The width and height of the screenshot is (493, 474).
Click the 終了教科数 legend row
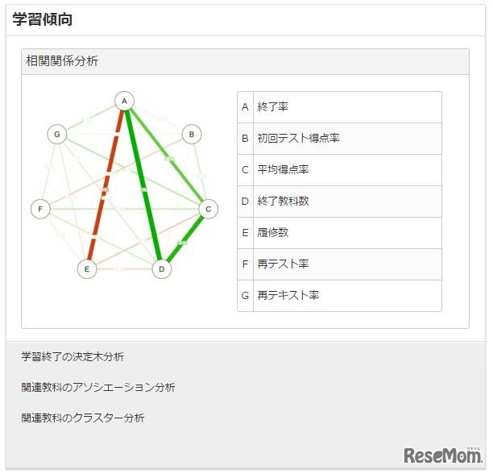(x=338, y=201)
